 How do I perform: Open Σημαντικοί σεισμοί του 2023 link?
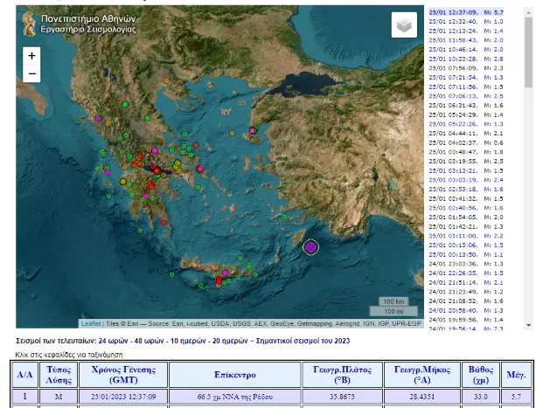tap(303, 341)
